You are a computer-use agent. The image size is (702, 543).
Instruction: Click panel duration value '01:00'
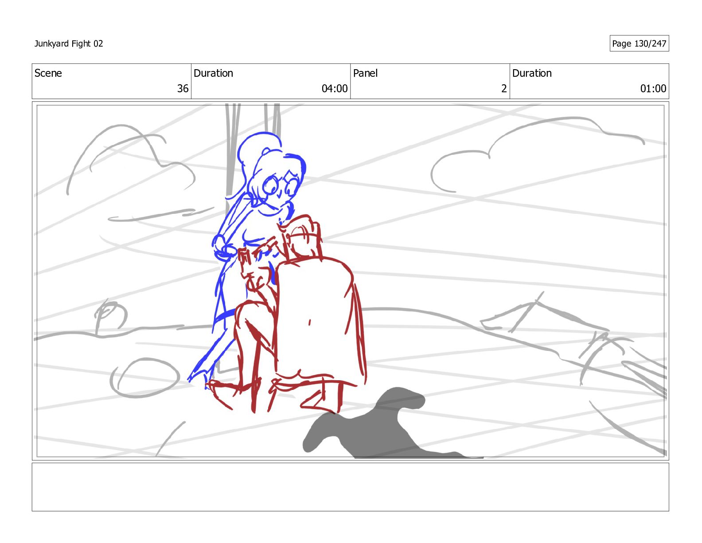click(x=653, y=89)
